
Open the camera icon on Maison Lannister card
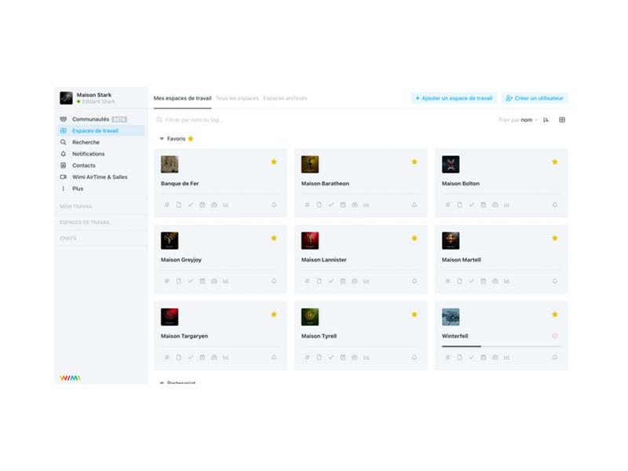[355, 281]
